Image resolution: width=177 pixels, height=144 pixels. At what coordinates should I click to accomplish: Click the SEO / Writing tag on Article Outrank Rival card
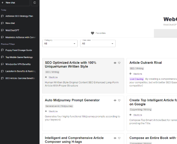coord(137,68)
